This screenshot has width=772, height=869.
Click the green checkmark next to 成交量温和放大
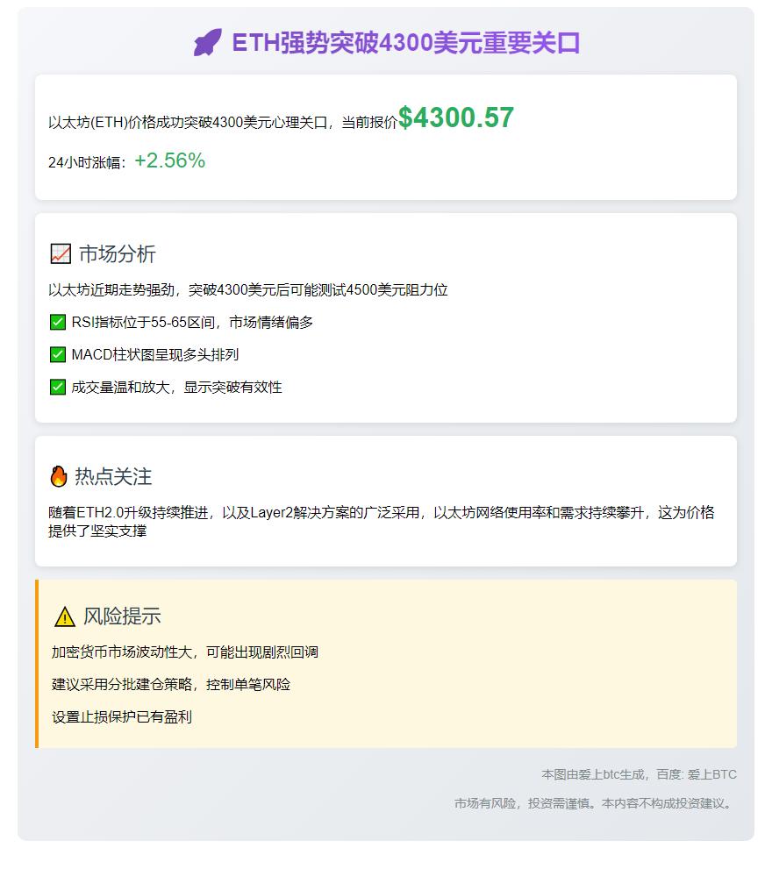pyautogui.click(x=58, y=387)
